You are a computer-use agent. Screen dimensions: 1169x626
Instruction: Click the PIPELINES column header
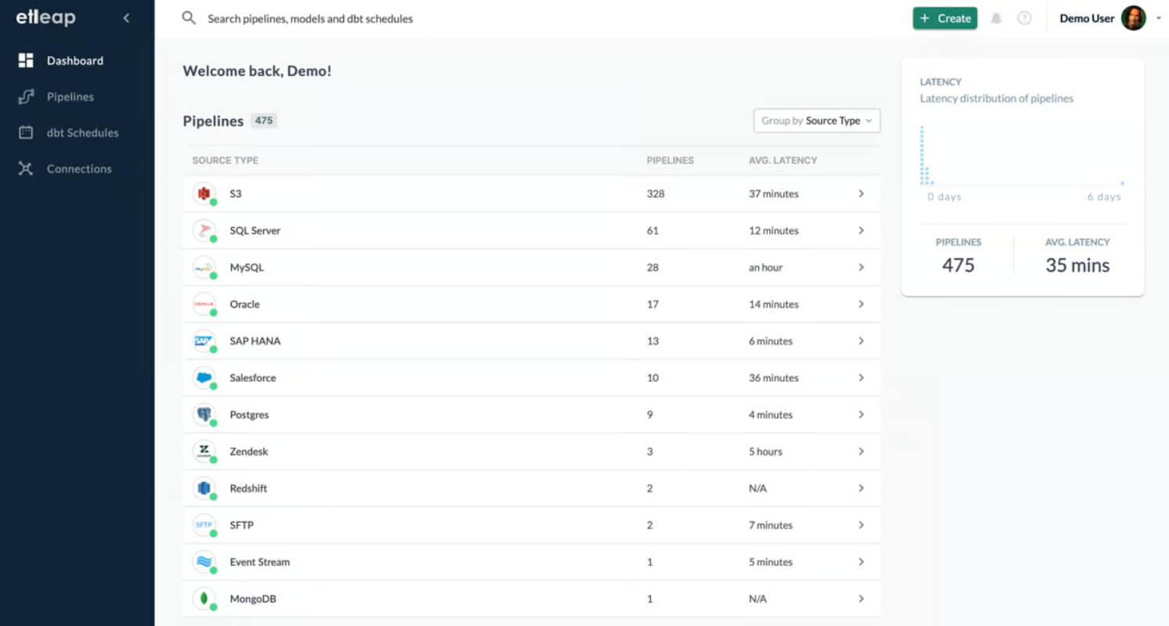point(670,160)
